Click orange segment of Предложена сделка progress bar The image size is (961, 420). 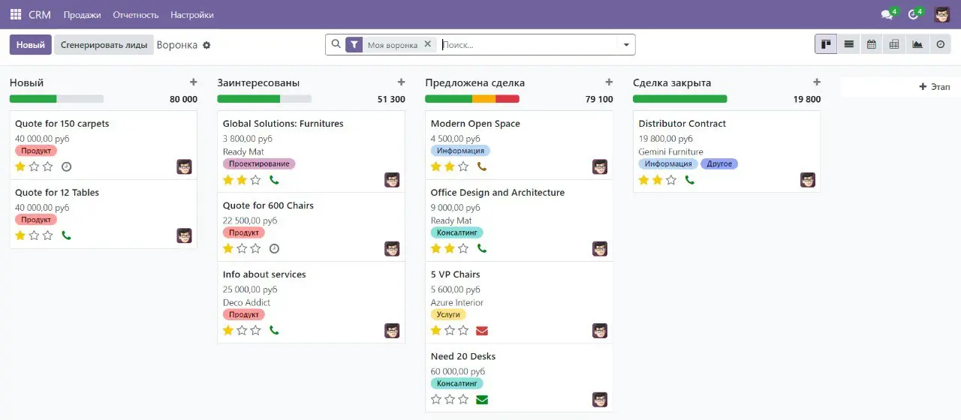pos(484,99)
